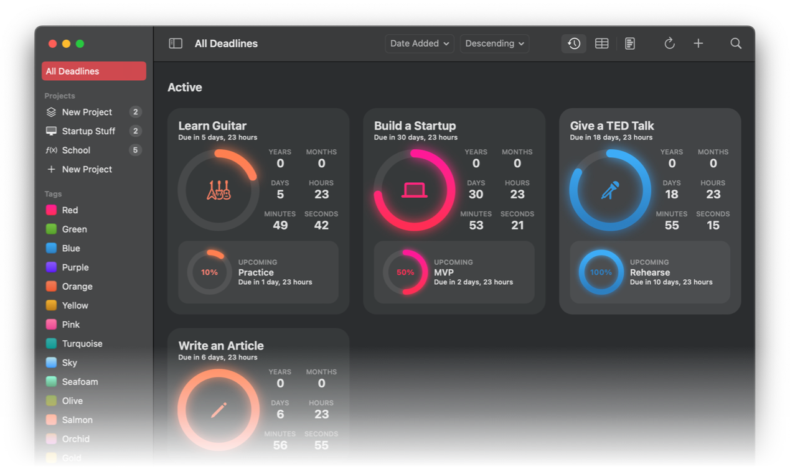The image size is (790, 467).
Task: Click the 50% progress ring for MVP
Action: (x=405, y=272)
